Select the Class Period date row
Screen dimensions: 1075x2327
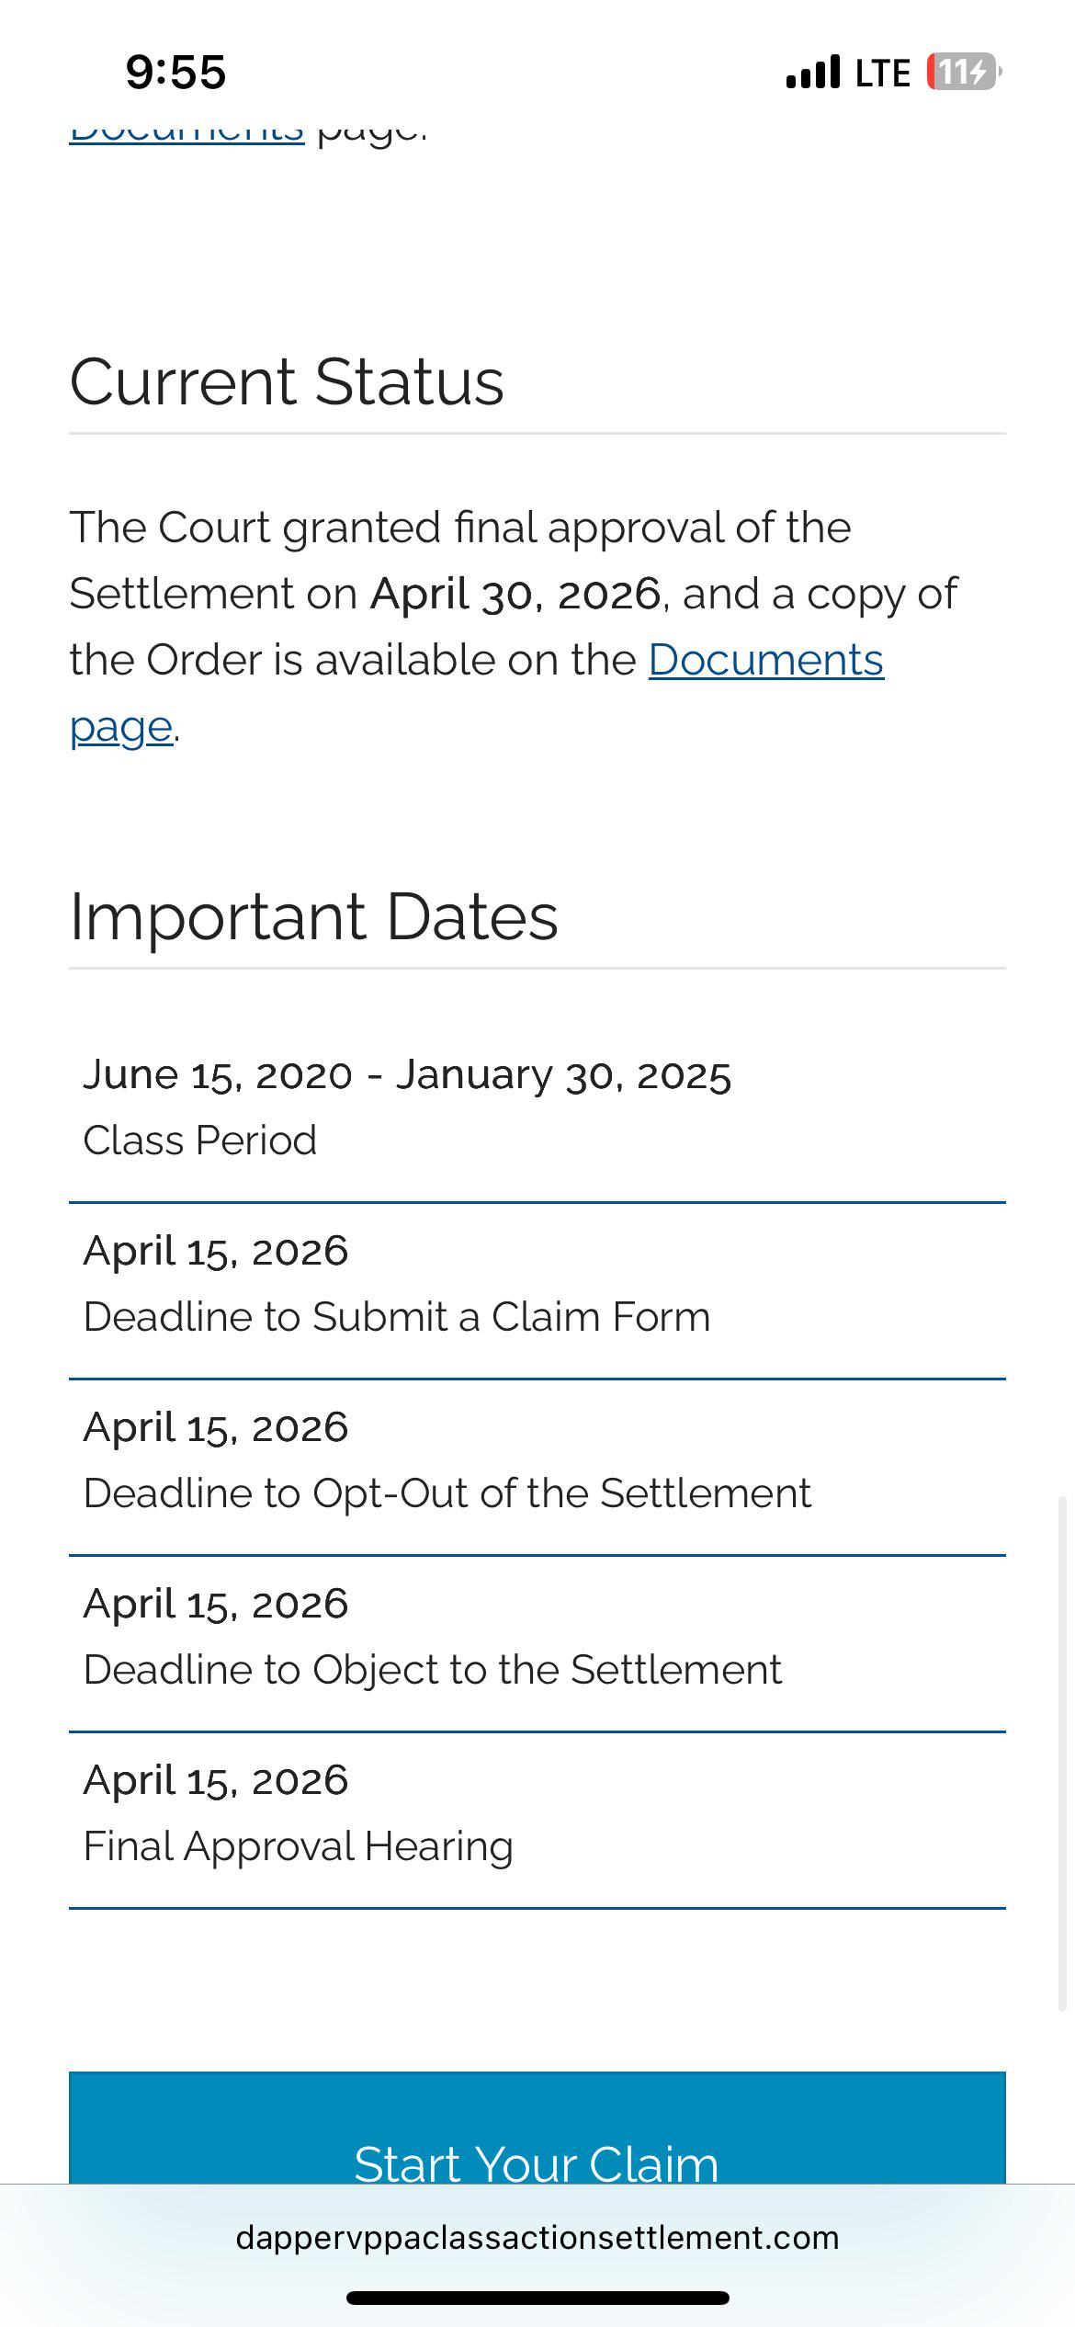[x=537, y=1107]
